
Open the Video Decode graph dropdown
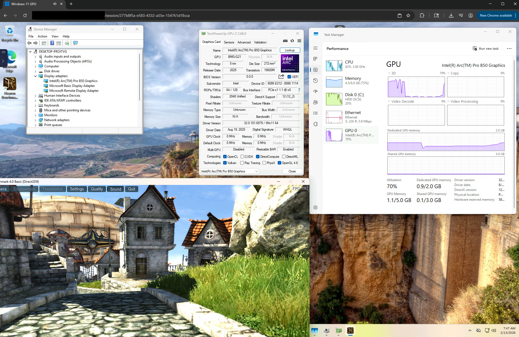pyautogui.click(x=389, y=101)
